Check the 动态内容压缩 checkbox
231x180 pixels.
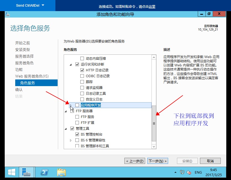point(82,59)
